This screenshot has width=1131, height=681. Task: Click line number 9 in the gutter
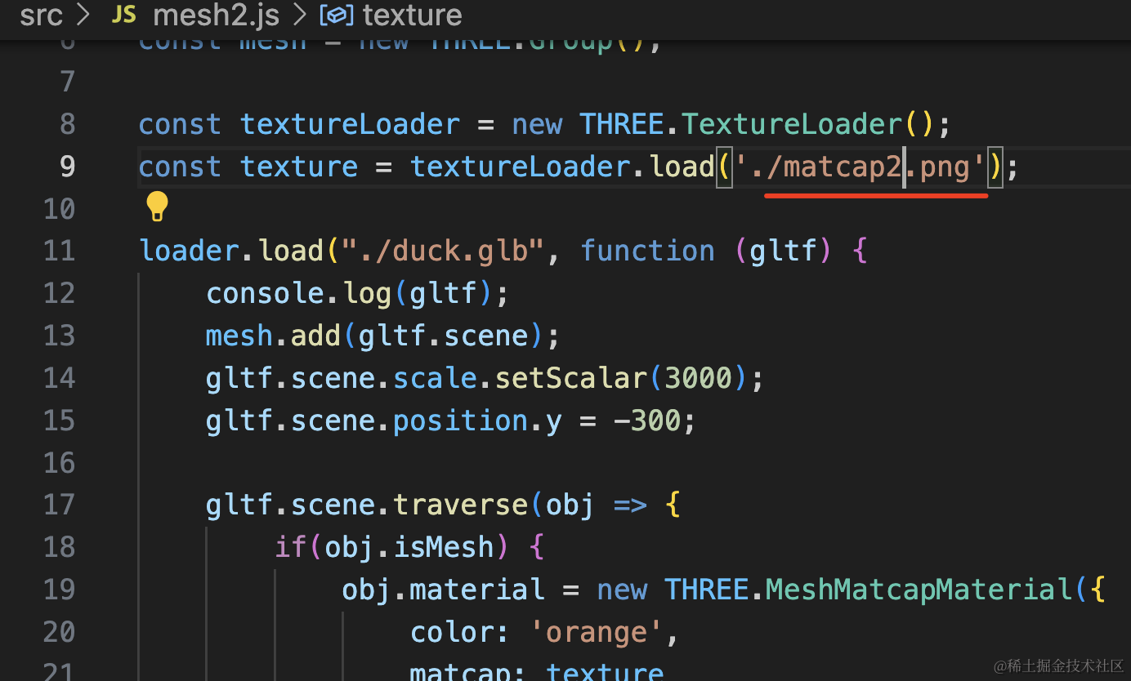click(67, 167)
